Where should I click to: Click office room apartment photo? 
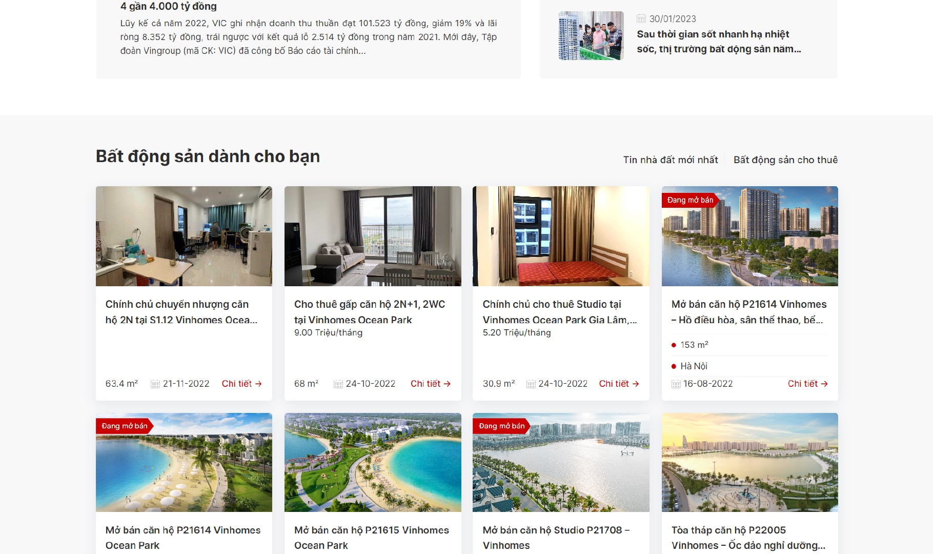click(x=184, y=236)
